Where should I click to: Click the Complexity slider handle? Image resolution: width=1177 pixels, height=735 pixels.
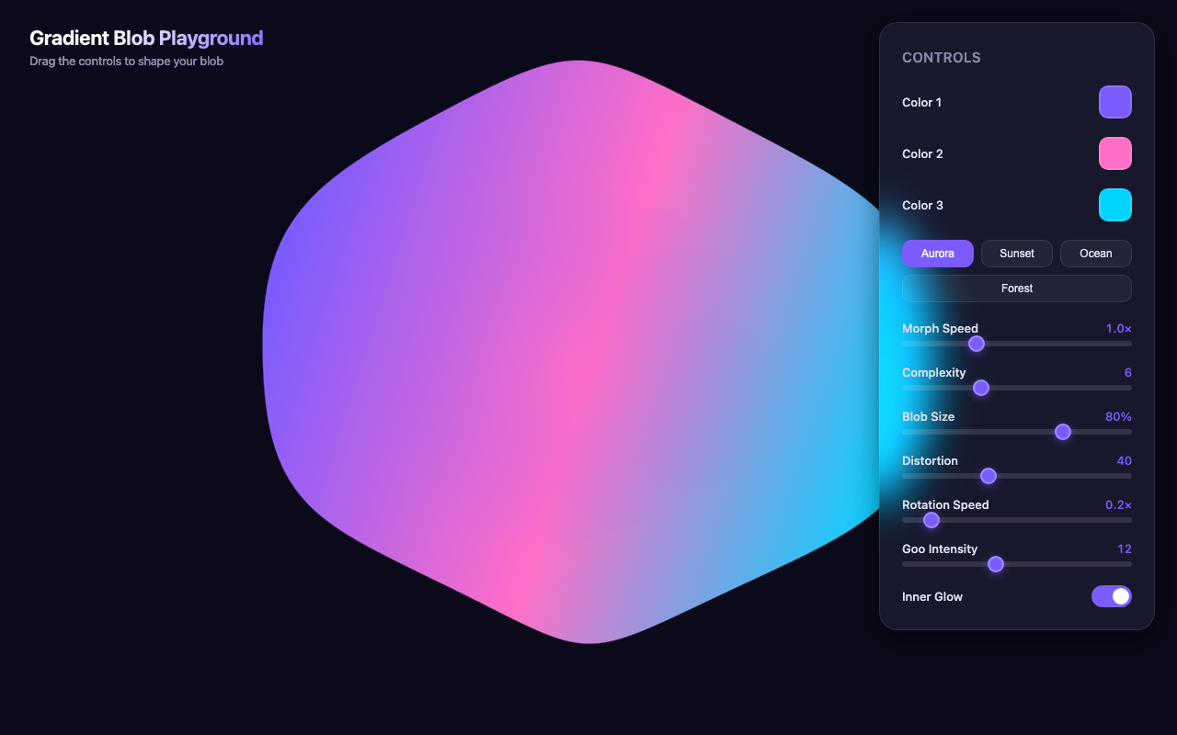pos(981,388)
